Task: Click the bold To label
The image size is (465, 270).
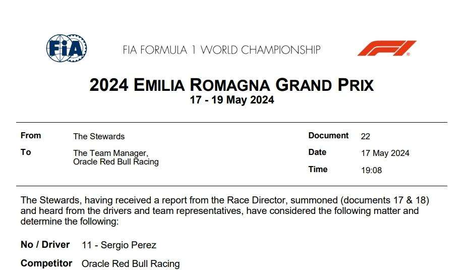Action: click(x=26, y=152)
